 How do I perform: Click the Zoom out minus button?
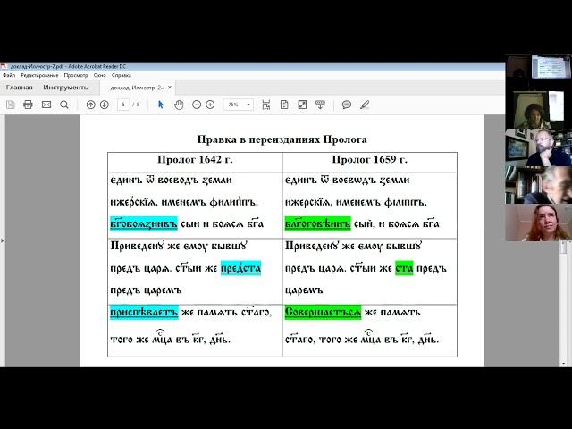197,105
